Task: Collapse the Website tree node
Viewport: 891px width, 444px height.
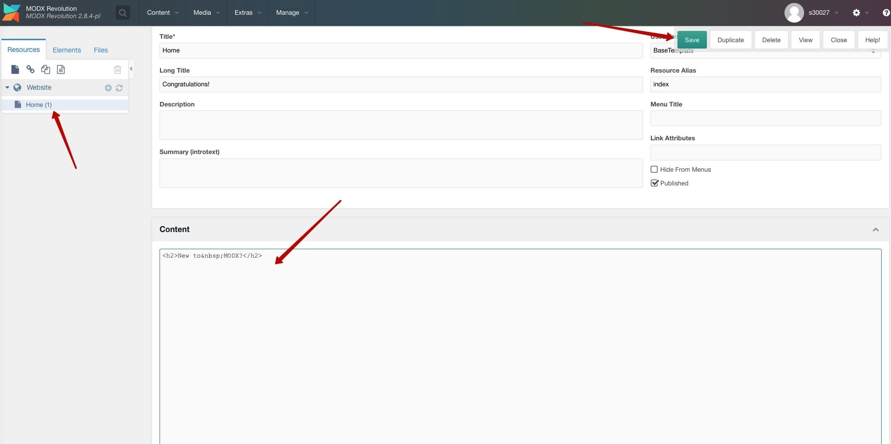Action: (7, 87)
